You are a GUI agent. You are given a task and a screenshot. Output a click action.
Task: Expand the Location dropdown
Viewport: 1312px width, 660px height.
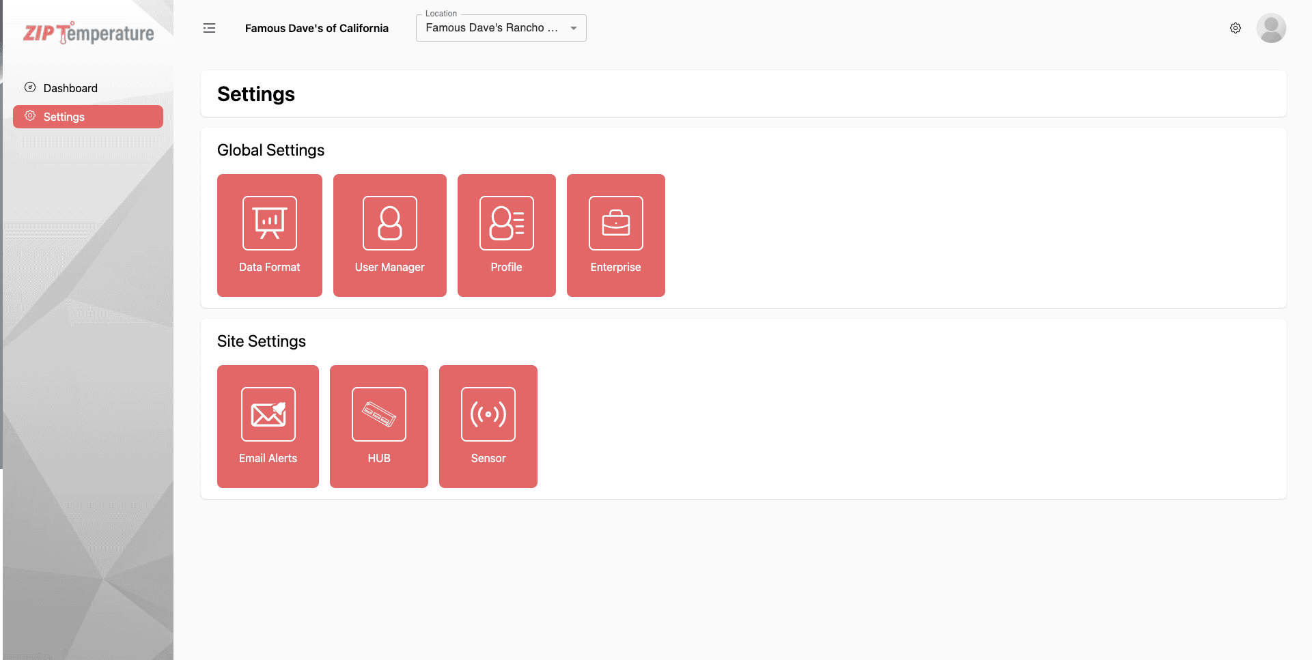point(492,28)
